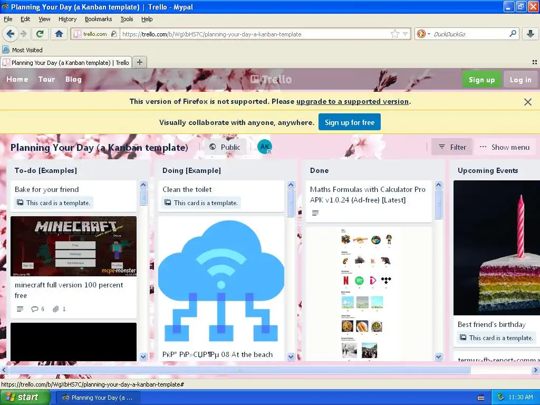Click the DuckDuckGo search field
The width and height of the screenshot is (540, 405).
pyautogui.click(x=470, y=34)
